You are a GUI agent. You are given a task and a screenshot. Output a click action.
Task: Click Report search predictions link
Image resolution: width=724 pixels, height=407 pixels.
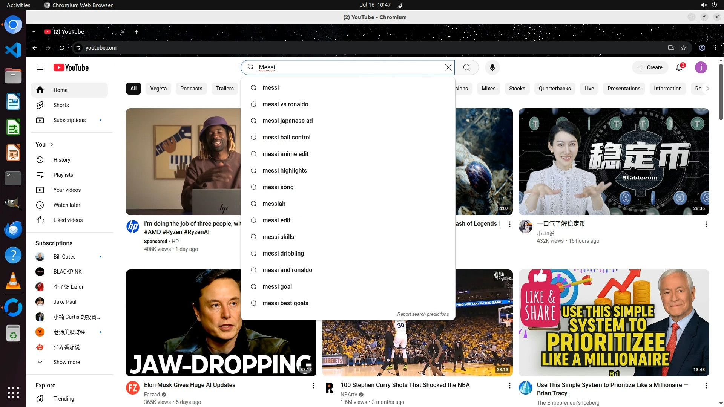[x=423, y=314]
